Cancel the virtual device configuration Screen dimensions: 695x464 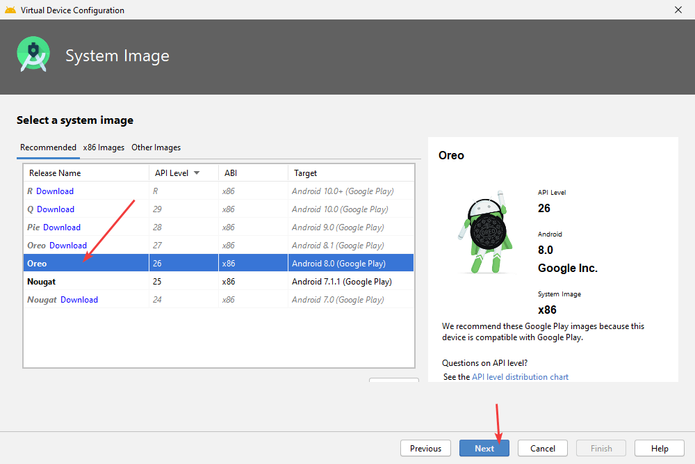(543, 449)
